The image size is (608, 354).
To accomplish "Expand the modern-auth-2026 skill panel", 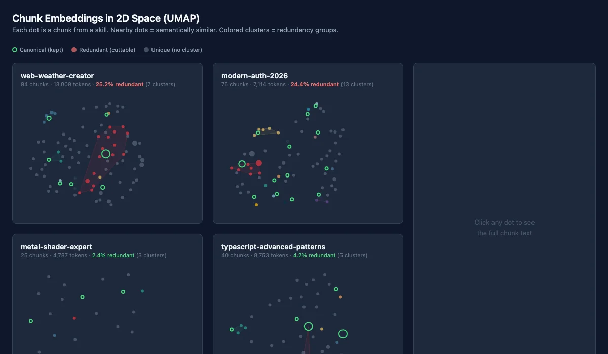I will point(255,76).
